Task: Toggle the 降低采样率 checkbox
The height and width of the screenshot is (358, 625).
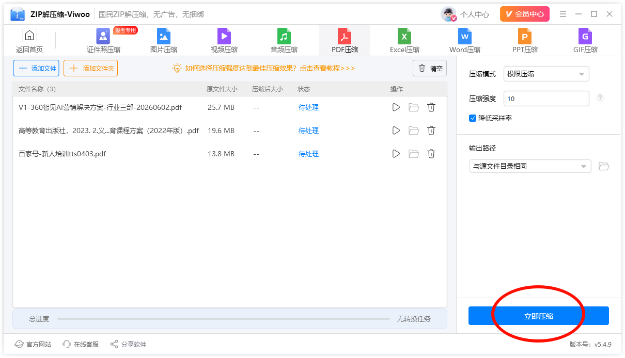Action: 473,118
